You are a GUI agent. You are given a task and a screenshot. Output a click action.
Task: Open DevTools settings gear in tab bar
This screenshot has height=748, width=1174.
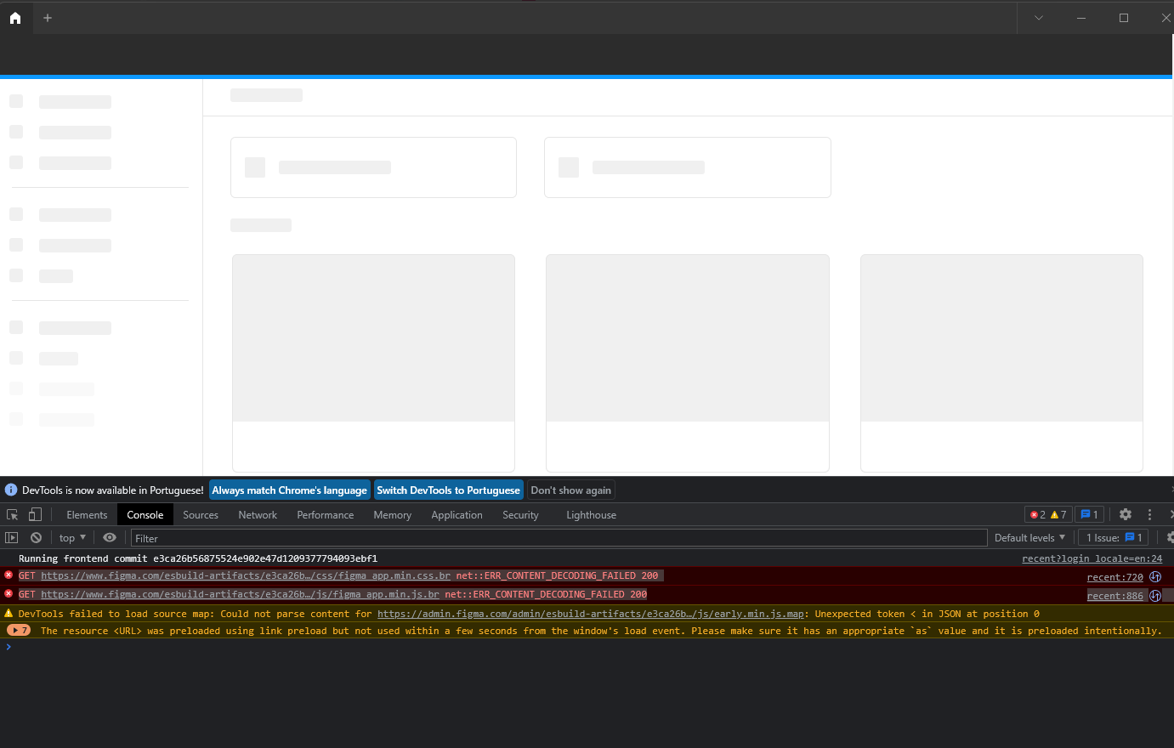pos(1126,514)
